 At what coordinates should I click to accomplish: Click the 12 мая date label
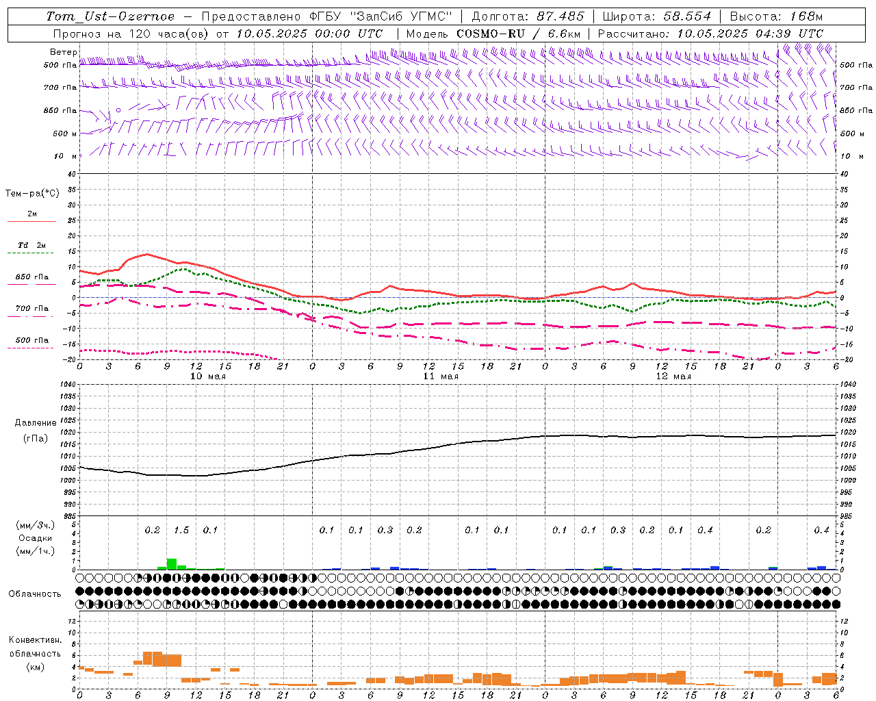[673, 377]
